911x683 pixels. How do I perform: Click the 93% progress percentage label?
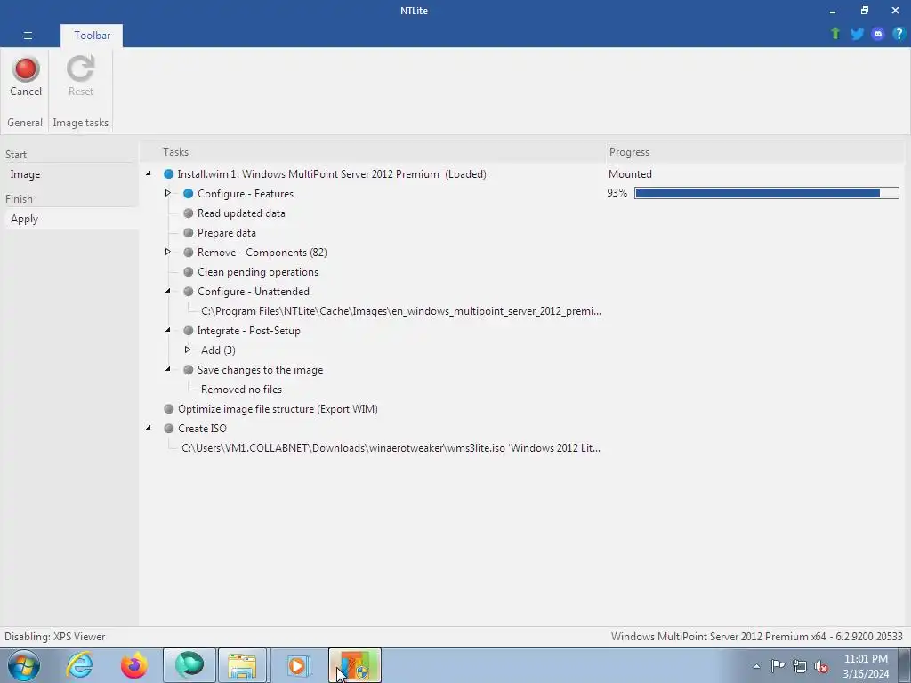617,193
